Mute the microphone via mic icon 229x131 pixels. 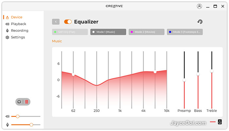point(8,125)
